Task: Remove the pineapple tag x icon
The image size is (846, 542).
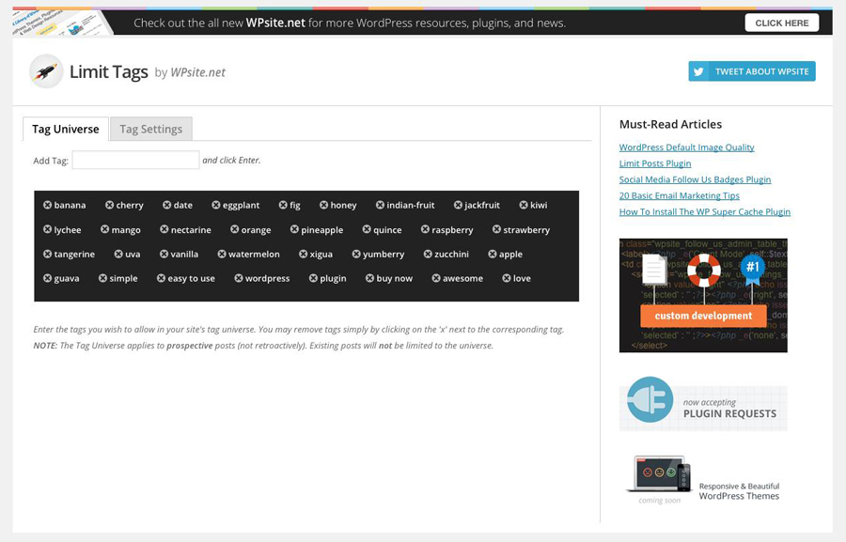Action: [294, 229]
